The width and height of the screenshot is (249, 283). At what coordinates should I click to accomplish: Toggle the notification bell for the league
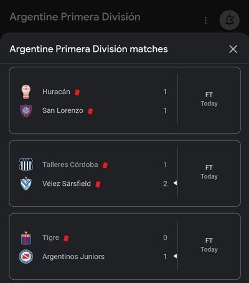click(x=230, y=20)
